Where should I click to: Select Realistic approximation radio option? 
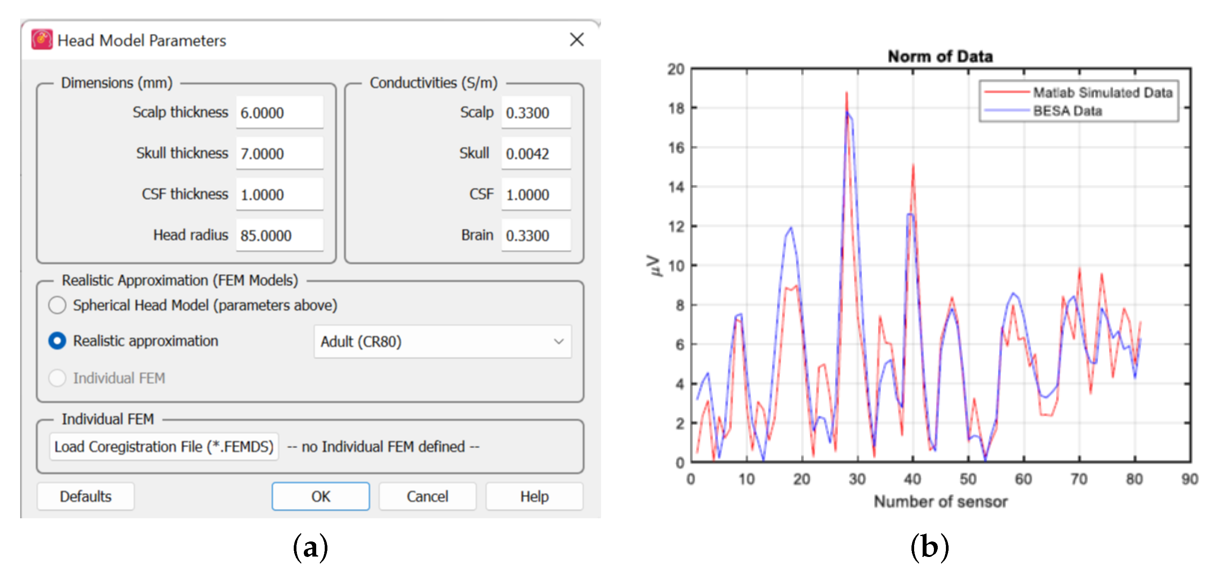[57, 341]
